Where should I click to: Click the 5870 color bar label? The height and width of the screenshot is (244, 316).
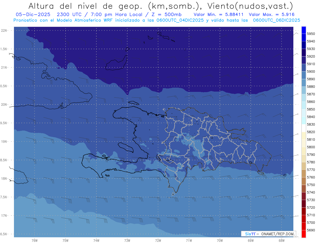pos(311,94)
